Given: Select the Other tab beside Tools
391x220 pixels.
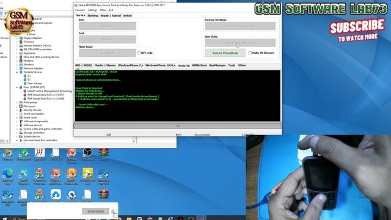Looking at the screenshot, I should click(x=242, y=65).
